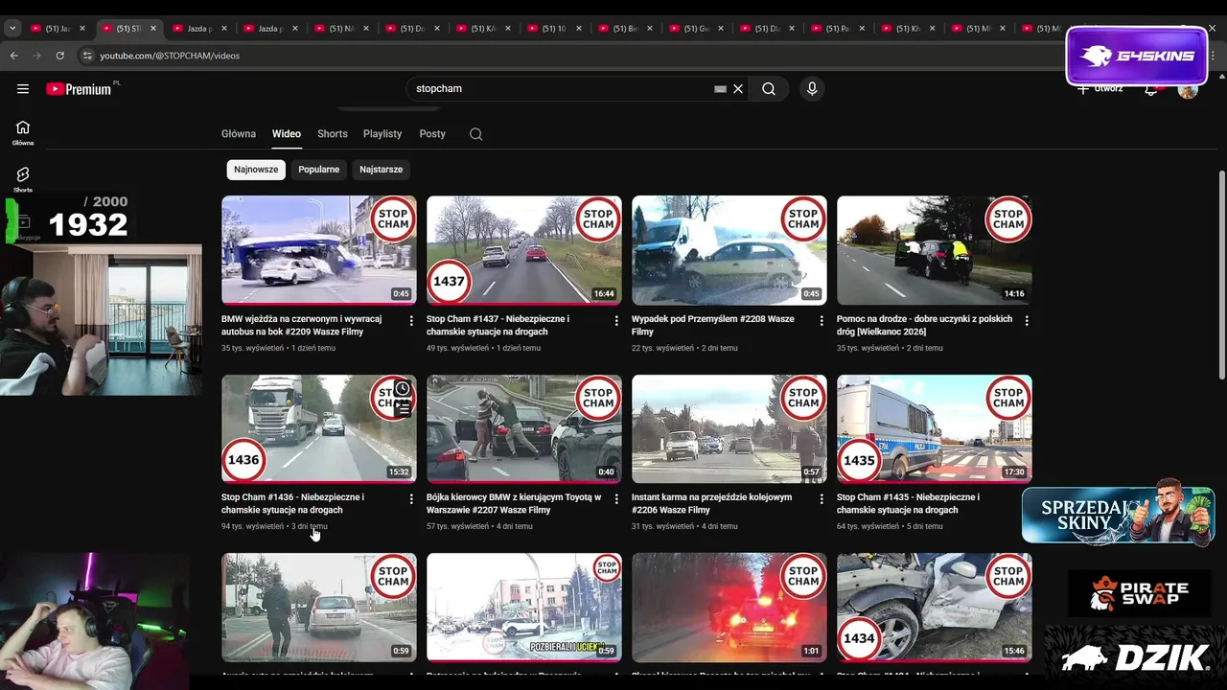
Task: Open options menu for Stop Cham #1437 video
Action: (616, 321)
